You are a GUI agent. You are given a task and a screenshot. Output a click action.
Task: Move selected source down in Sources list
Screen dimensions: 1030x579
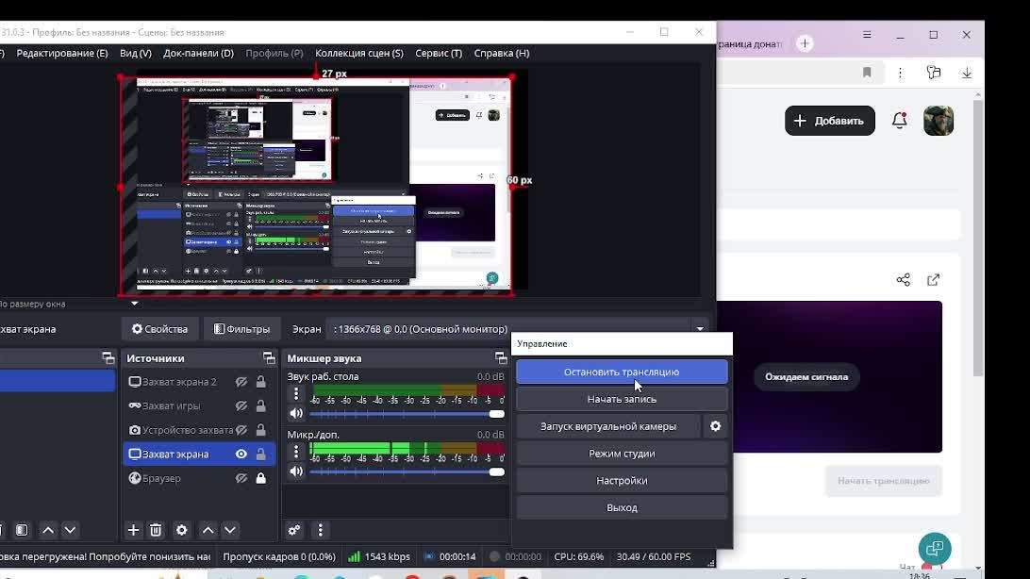click(x=230, y=530)
